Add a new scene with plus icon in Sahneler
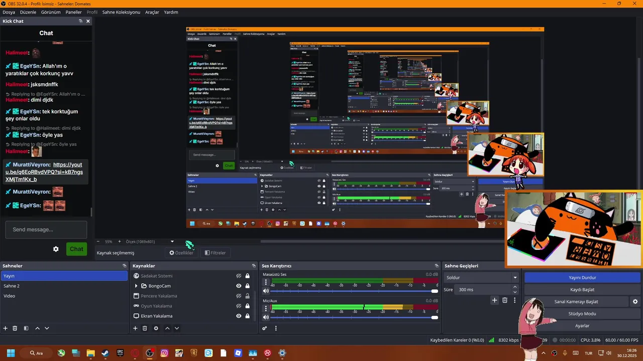This screenshot has height=361, width=643. [x=6, y=328]
